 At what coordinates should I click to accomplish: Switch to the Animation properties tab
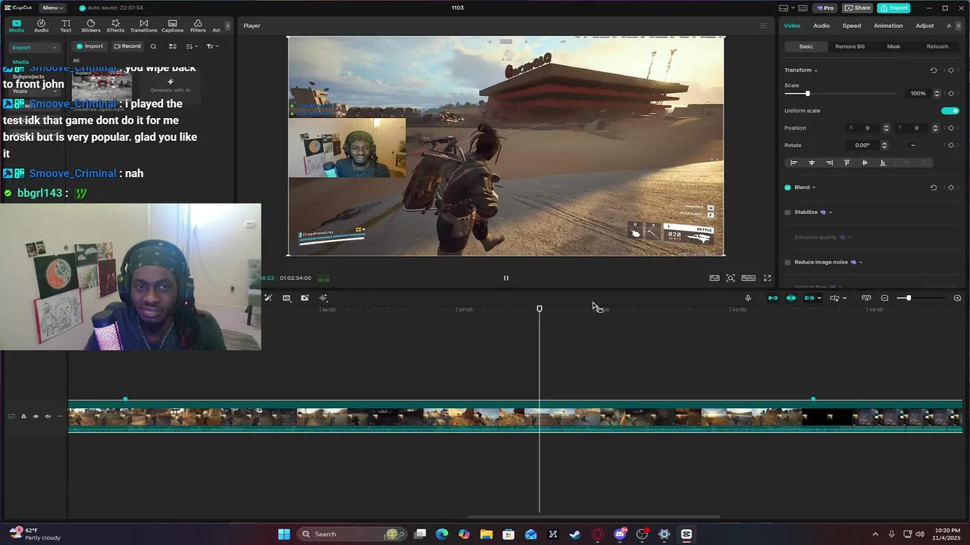tap(888, 26)
